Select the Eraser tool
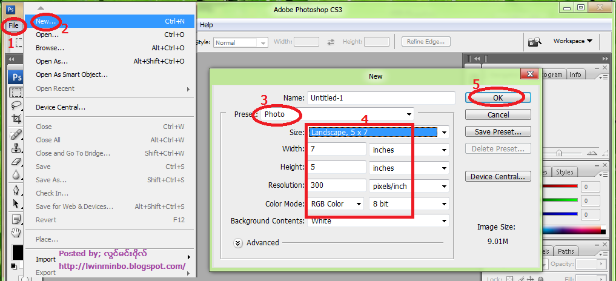The height and width of the screenshot is (281, 616). point(16,161)
